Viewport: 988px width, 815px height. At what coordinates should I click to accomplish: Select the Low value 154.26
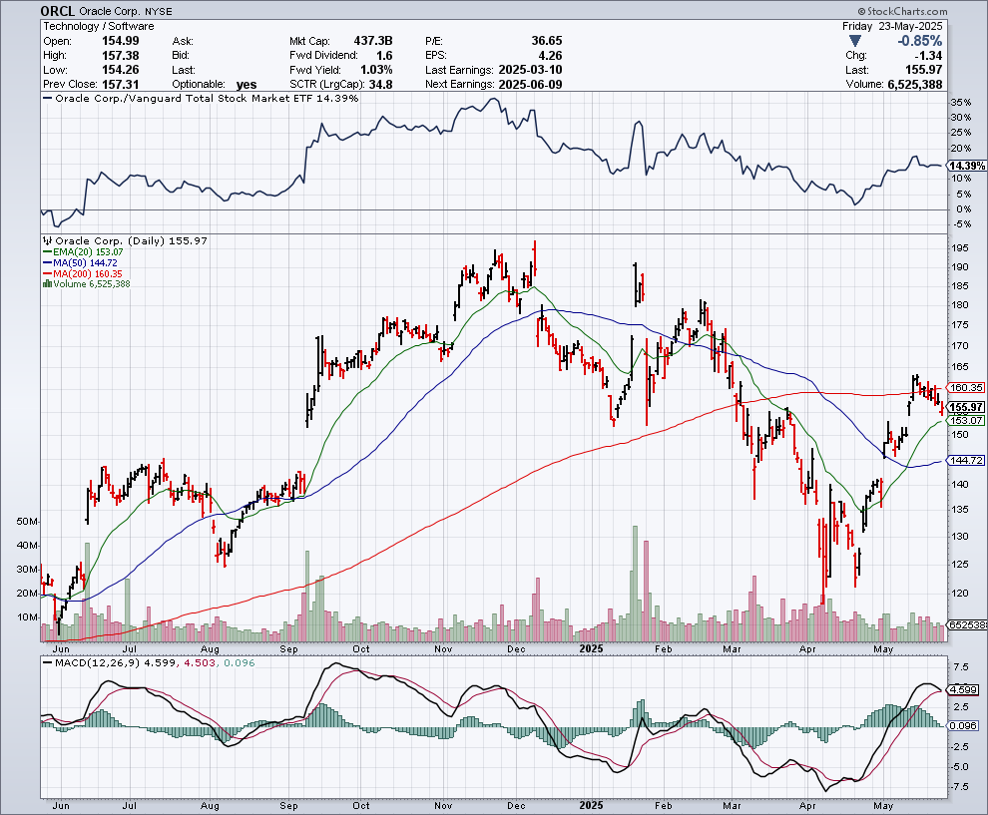pos(121,70)
